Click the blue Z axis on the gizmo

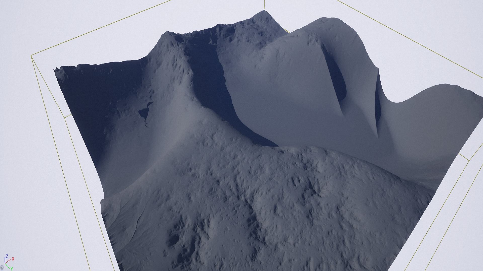point(5,259)
